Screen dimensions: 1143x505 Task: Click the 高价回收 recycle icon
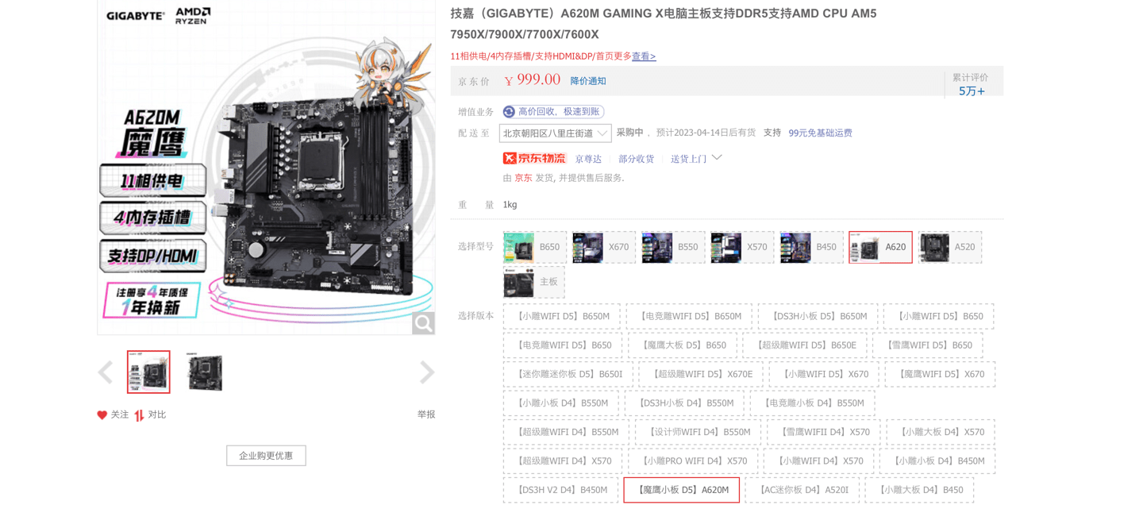509,112
